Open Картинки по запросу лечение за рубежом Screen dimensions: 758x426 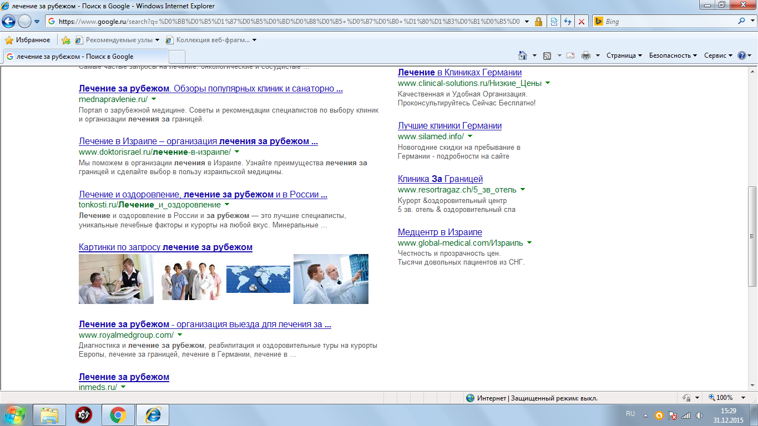165,247
